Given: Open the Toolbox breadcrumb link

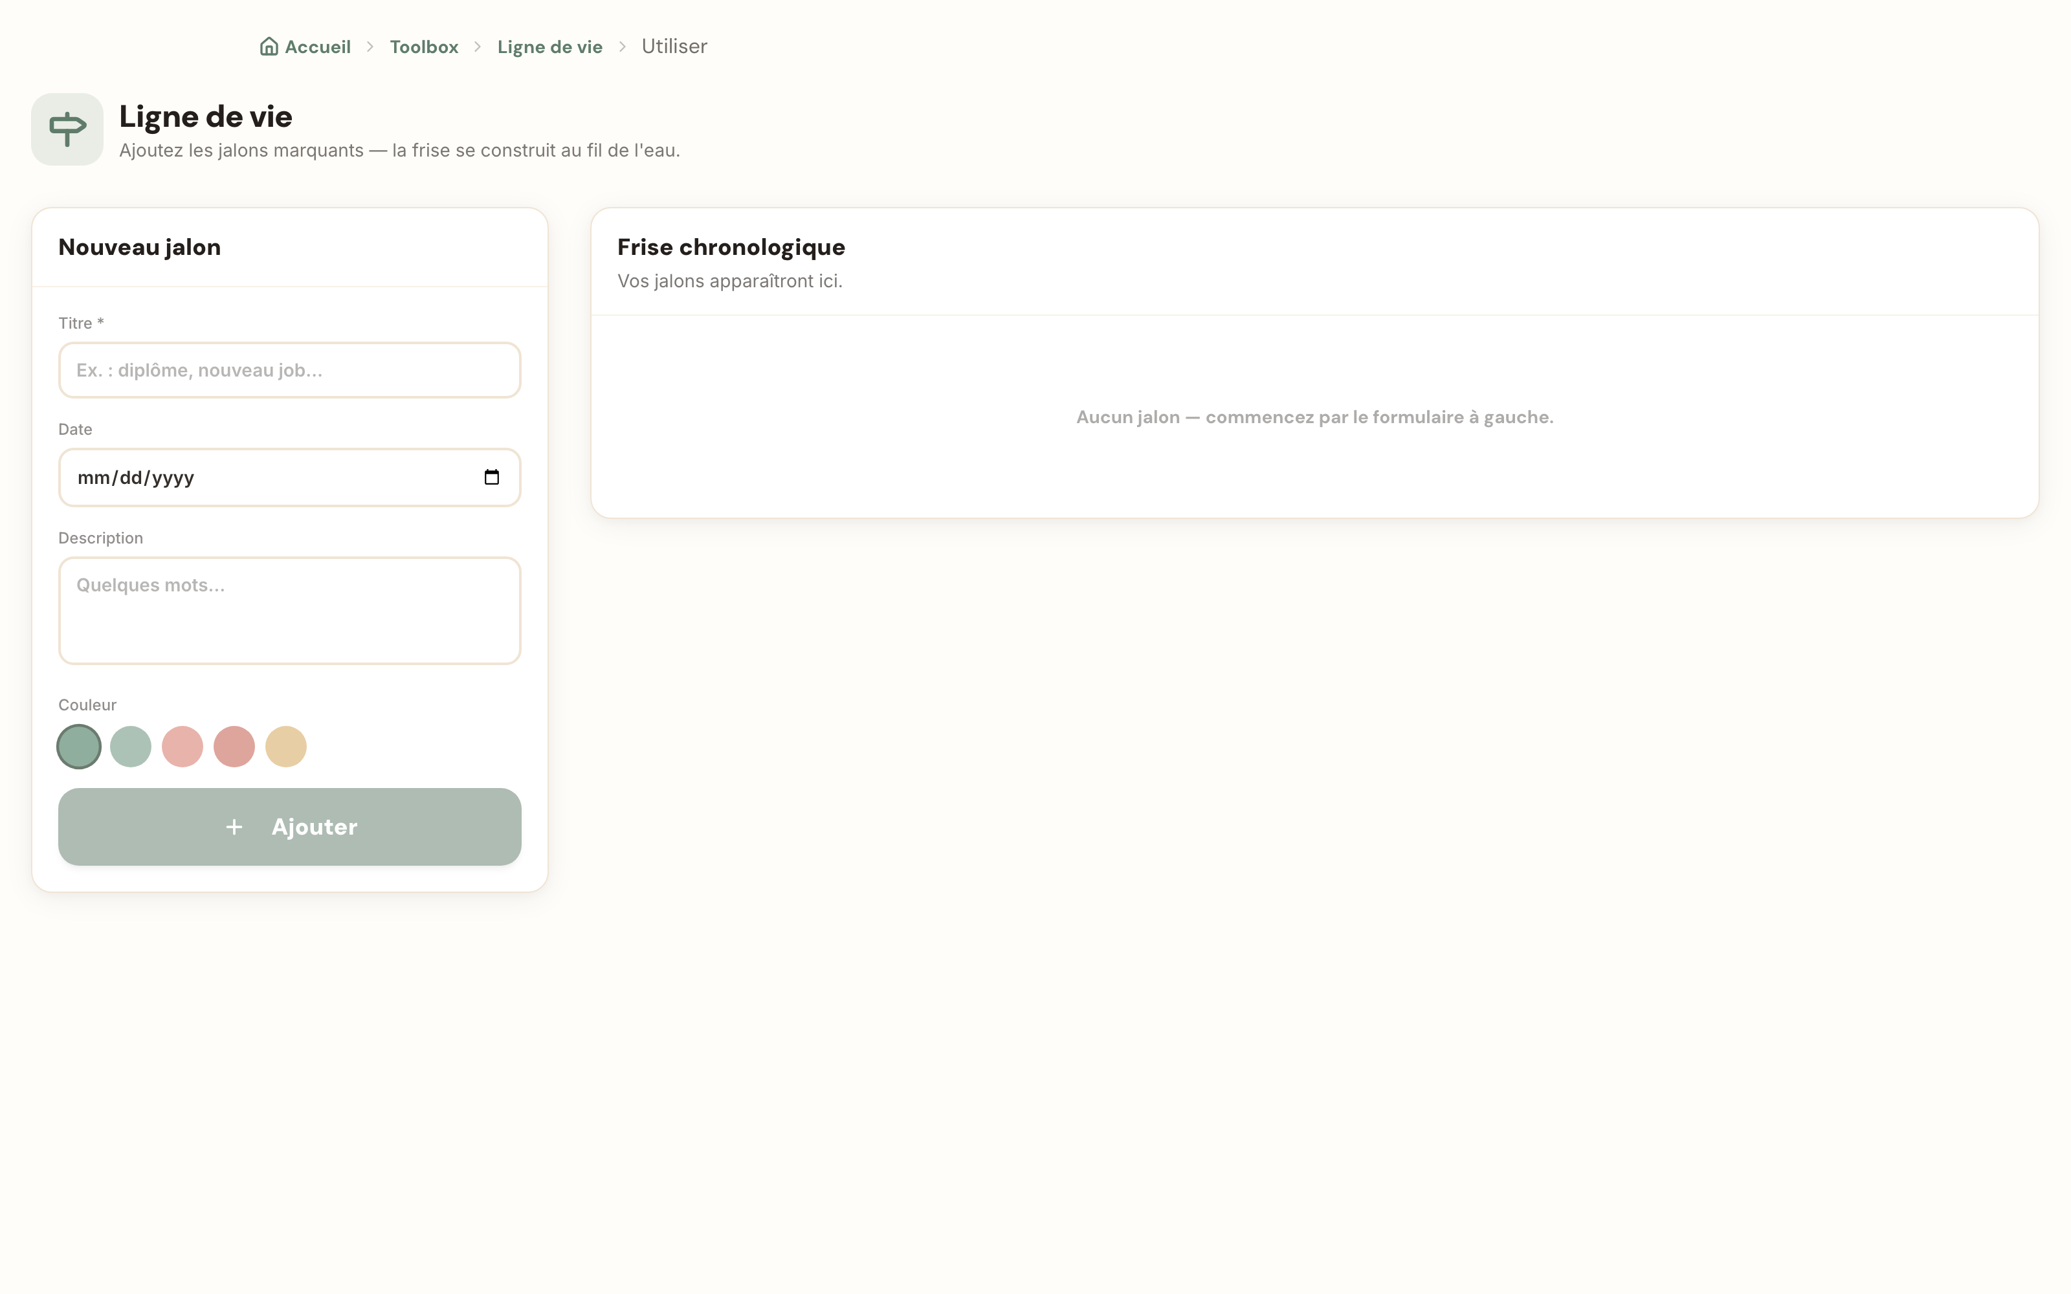Looking at the screenshot, I should pos(425,46).
